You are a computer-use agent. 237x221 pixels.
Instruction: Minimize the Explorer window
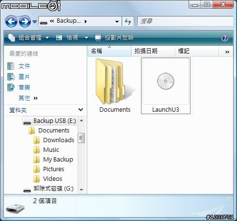pyautogui.click(x=195, y=5)
